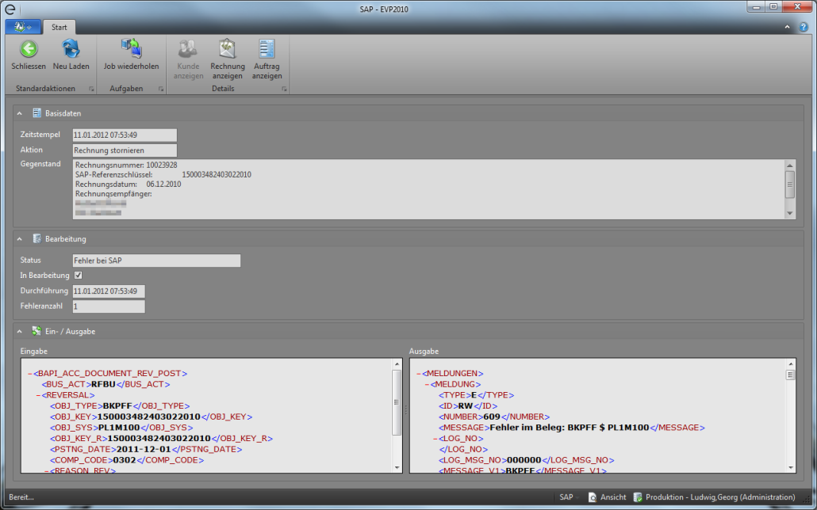
Task: Collapse the MELDUNGEN XML node
Action: tap(418, 374)
